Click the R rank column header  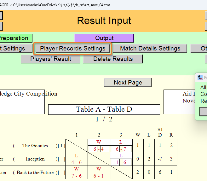(171, 135)
